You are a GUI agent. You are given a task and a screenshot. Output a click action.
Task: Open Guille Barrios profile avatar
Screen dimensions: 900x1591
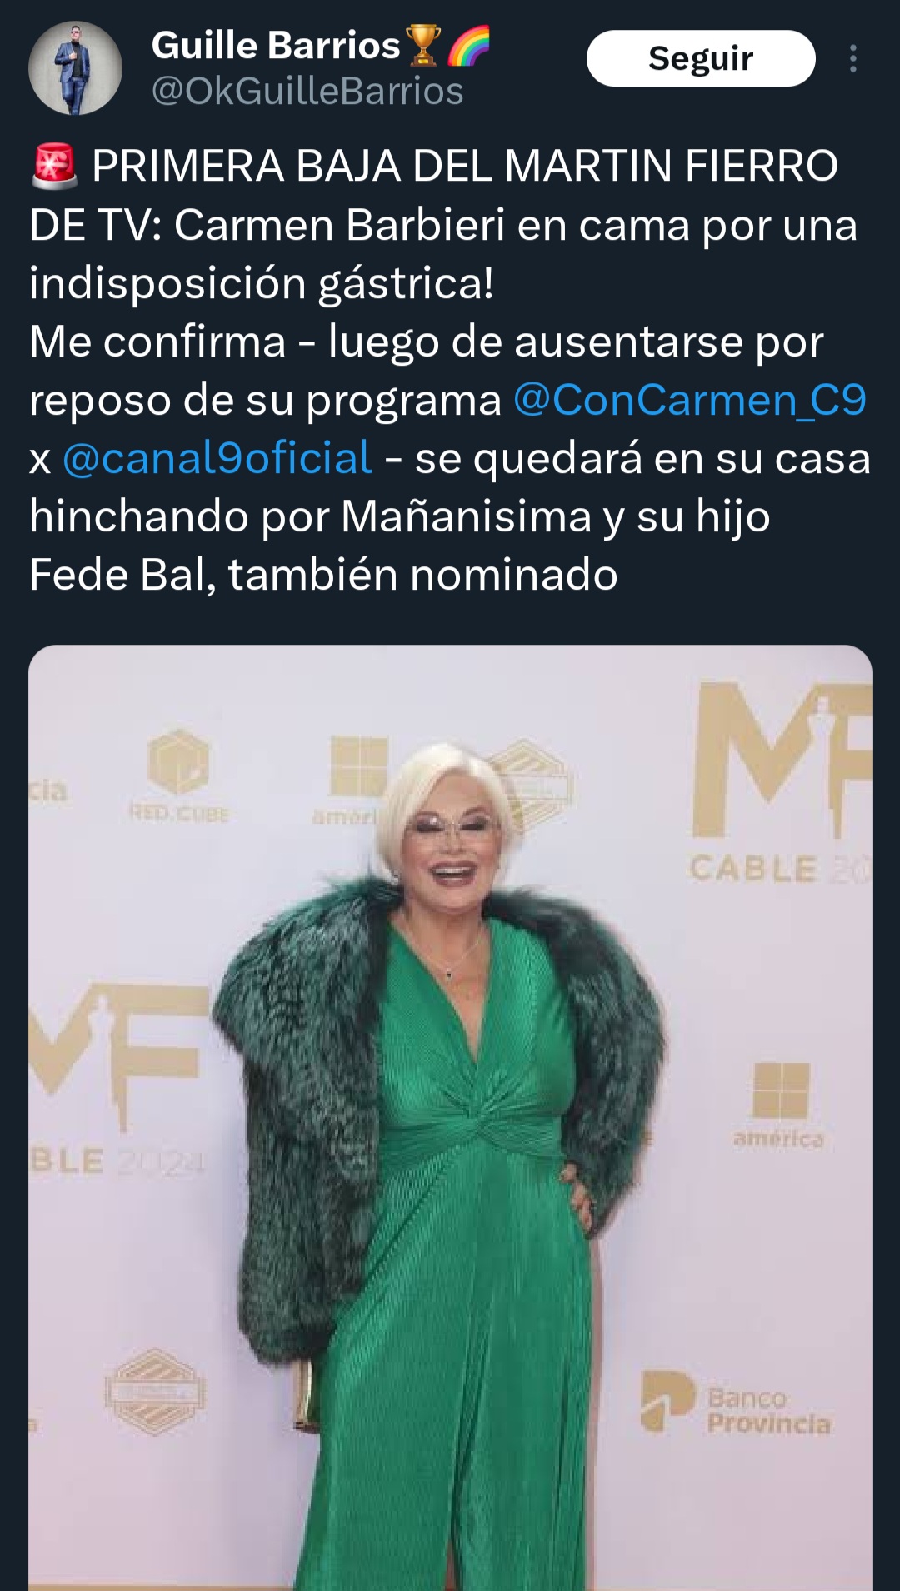(75, 67)
